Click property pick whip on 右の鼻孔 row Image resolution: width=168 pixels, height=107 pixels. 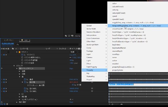pyautogui.click(x=92, y=91)
